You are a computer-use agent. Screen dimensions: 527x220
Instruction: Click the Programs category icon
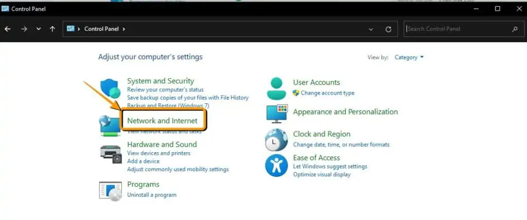pyautogui.click(x=110, y=191)
